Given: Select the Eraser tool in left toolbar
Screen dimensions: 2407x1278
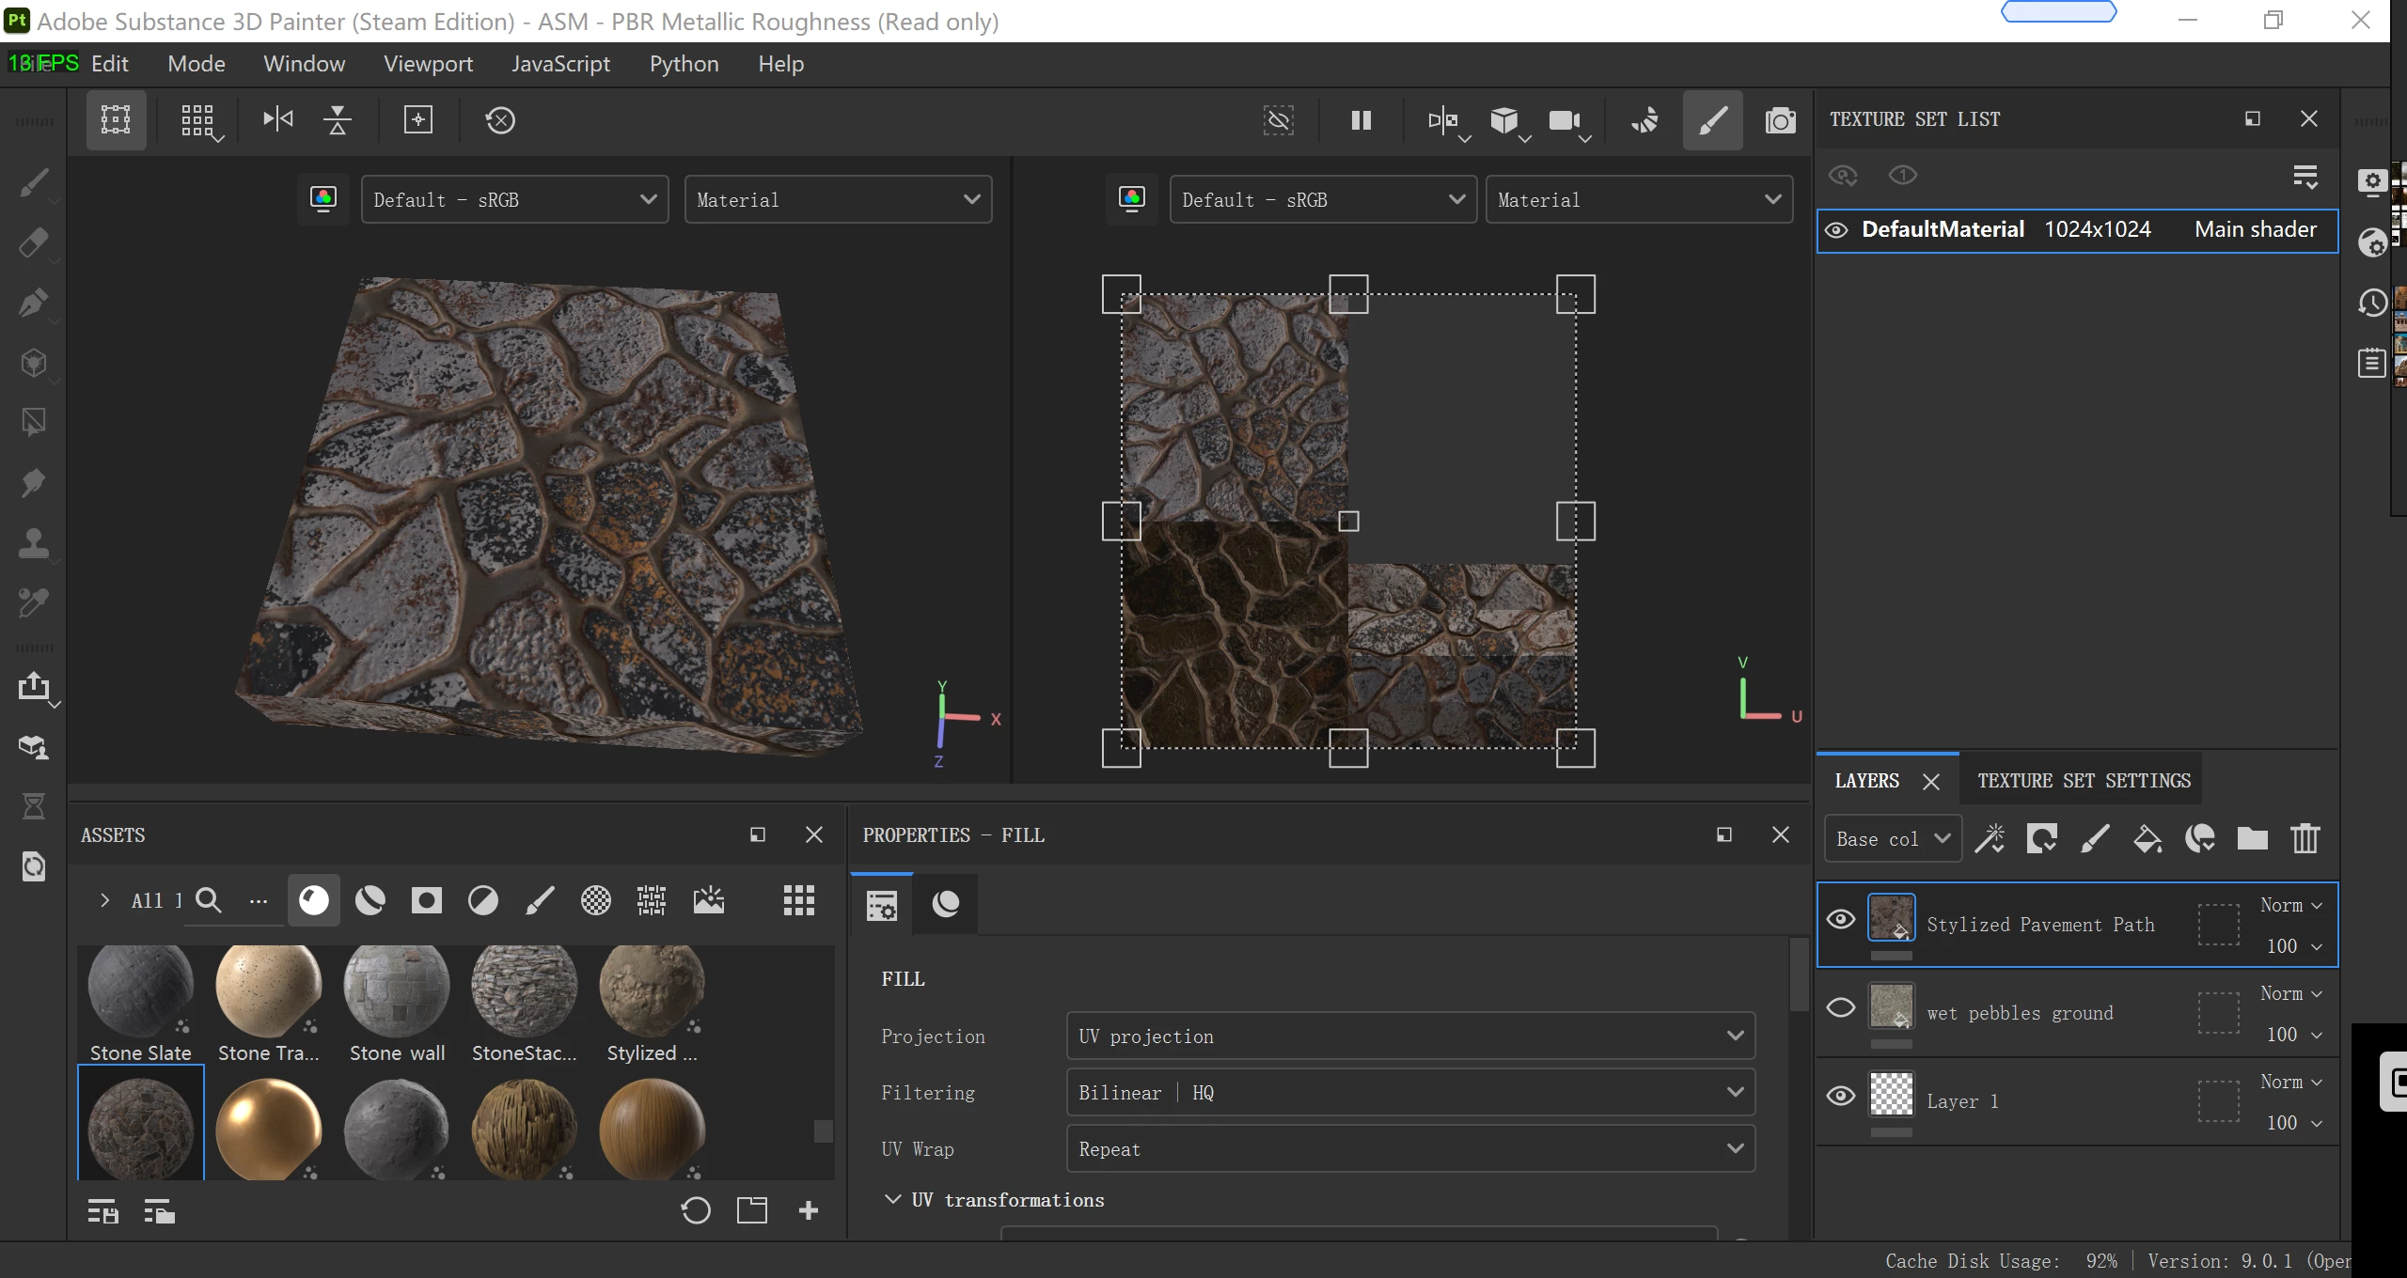Looking at the screenshot, I should pos(34,242).
